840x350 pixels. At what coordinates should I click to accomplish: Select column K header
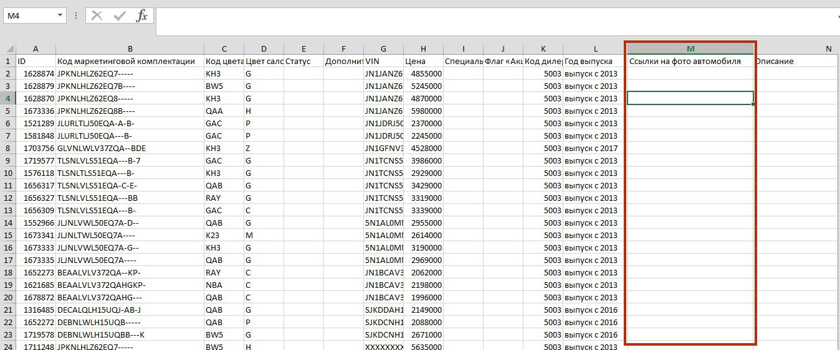(543, 48)
